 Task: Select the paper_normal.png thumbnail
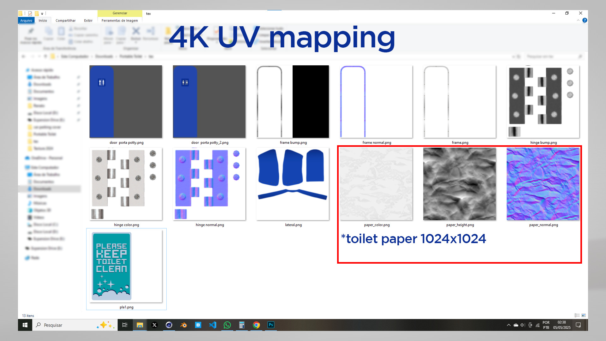[x=543, y=184]
